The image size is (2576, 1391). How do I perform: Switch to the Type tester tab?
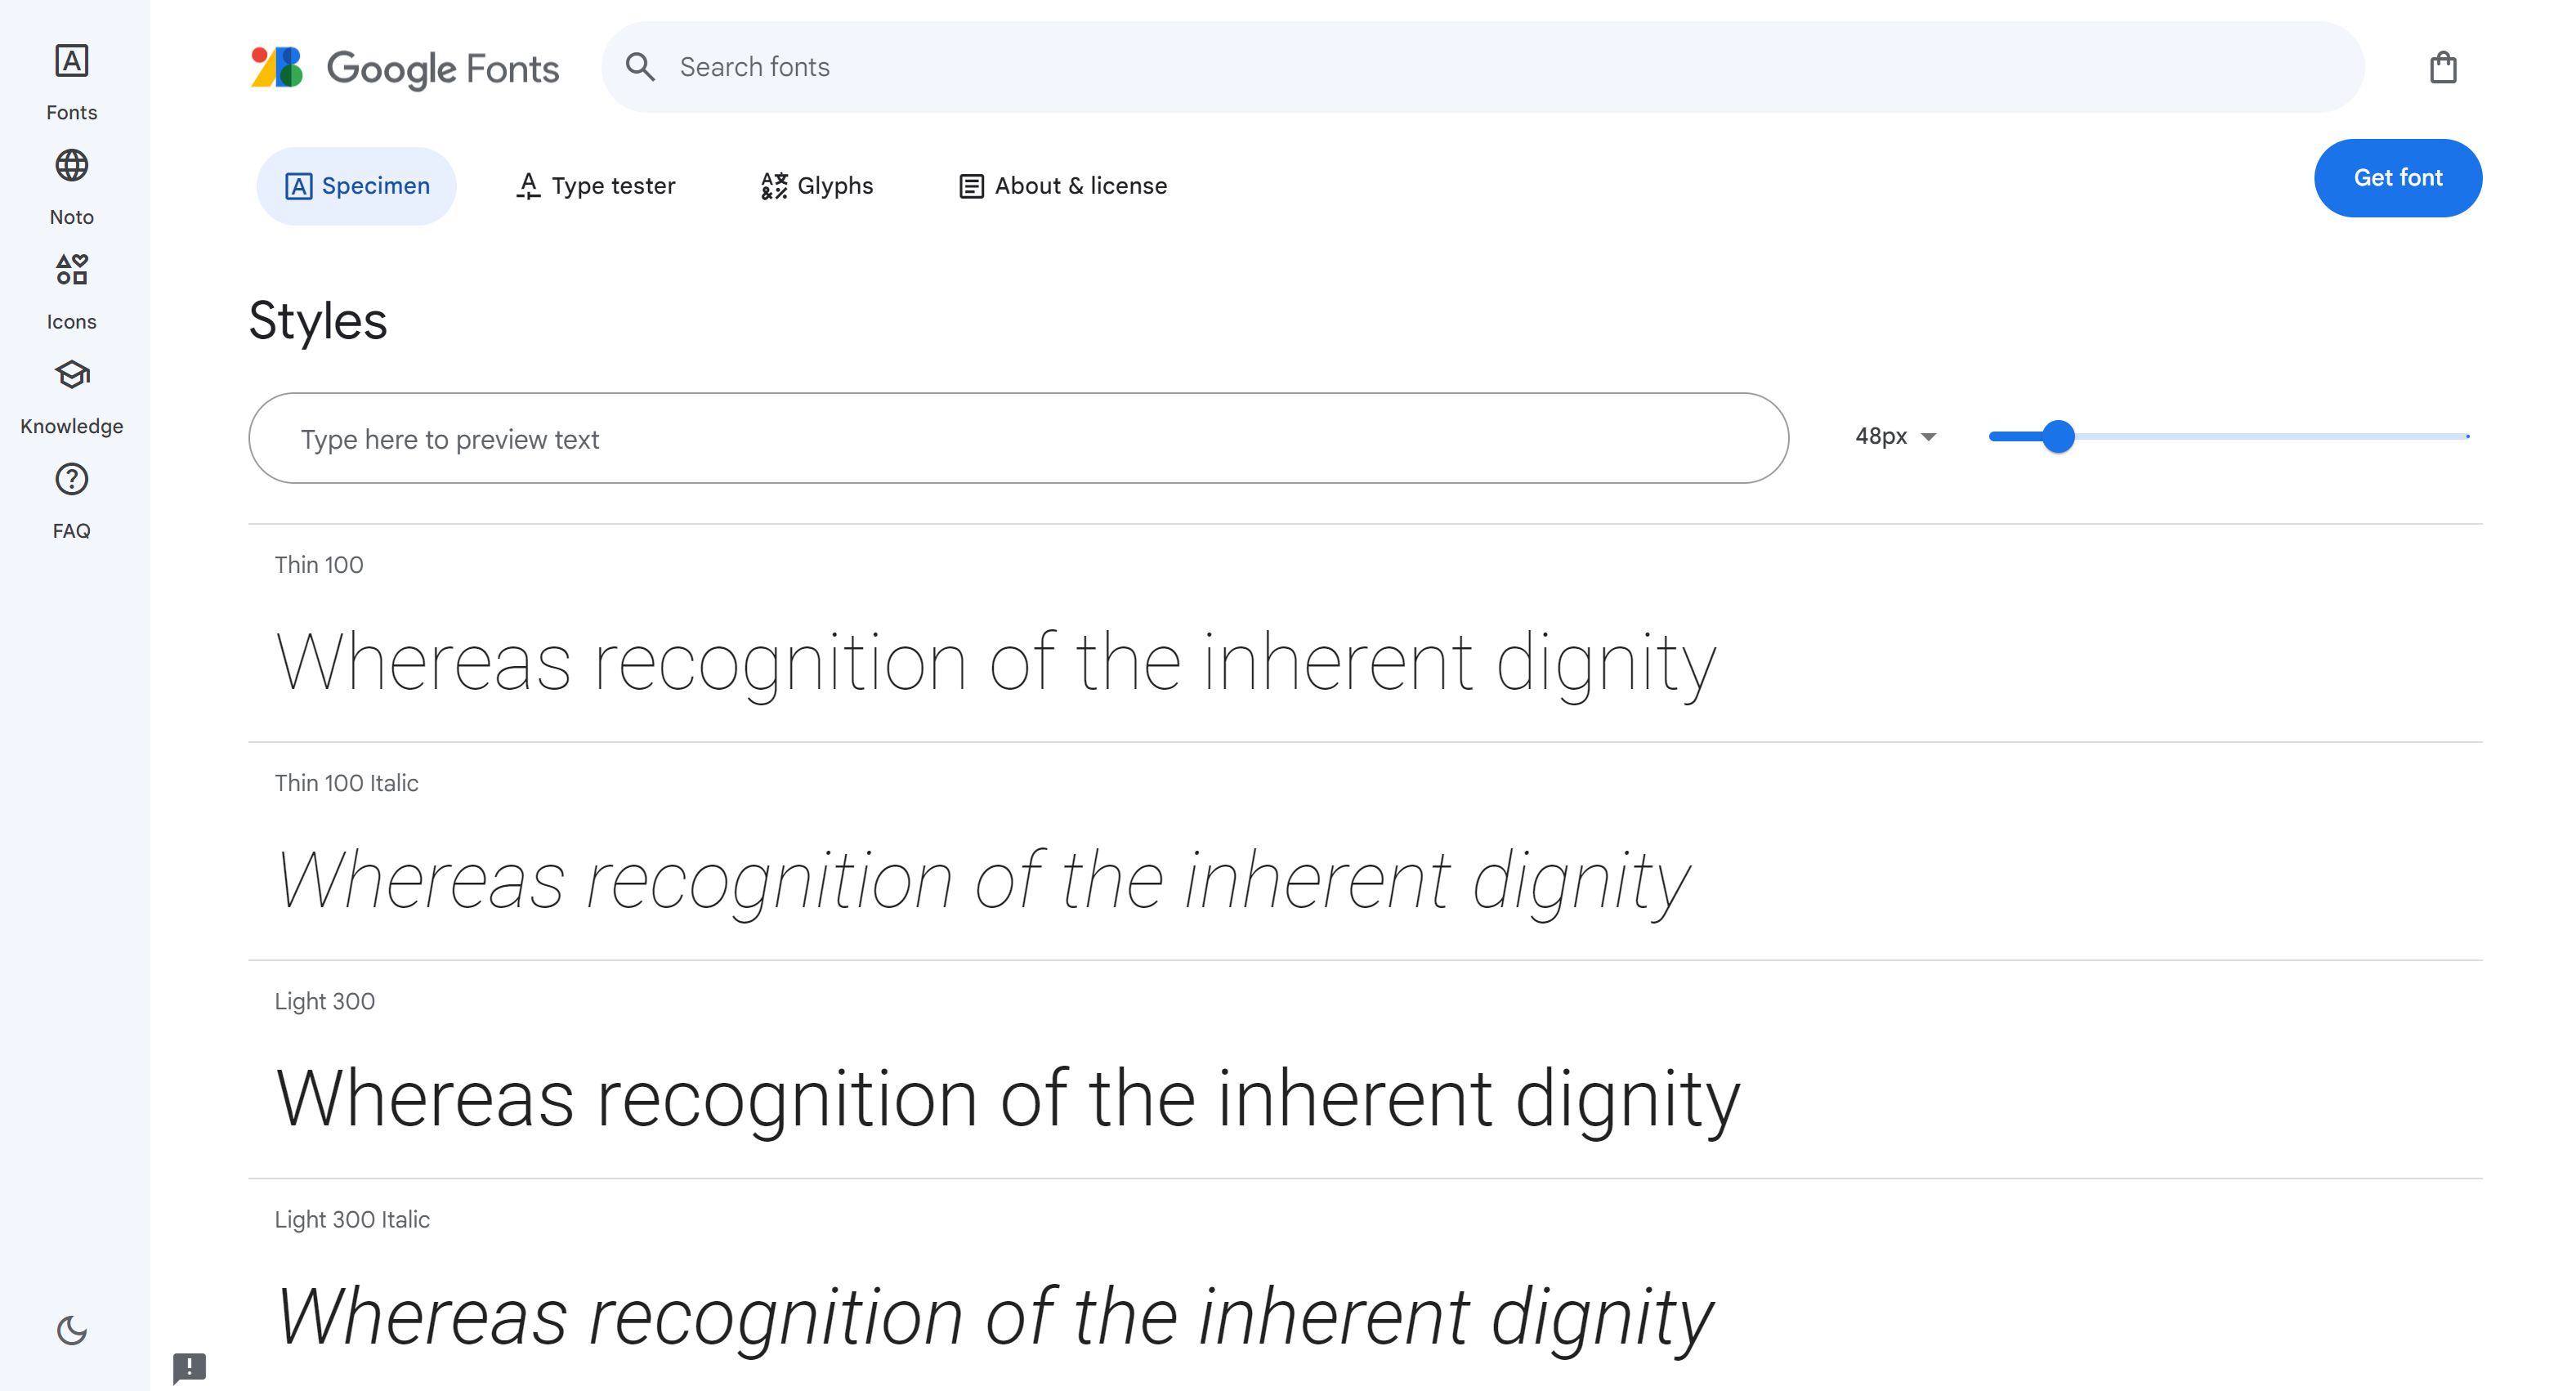click(x=596, y=186)
